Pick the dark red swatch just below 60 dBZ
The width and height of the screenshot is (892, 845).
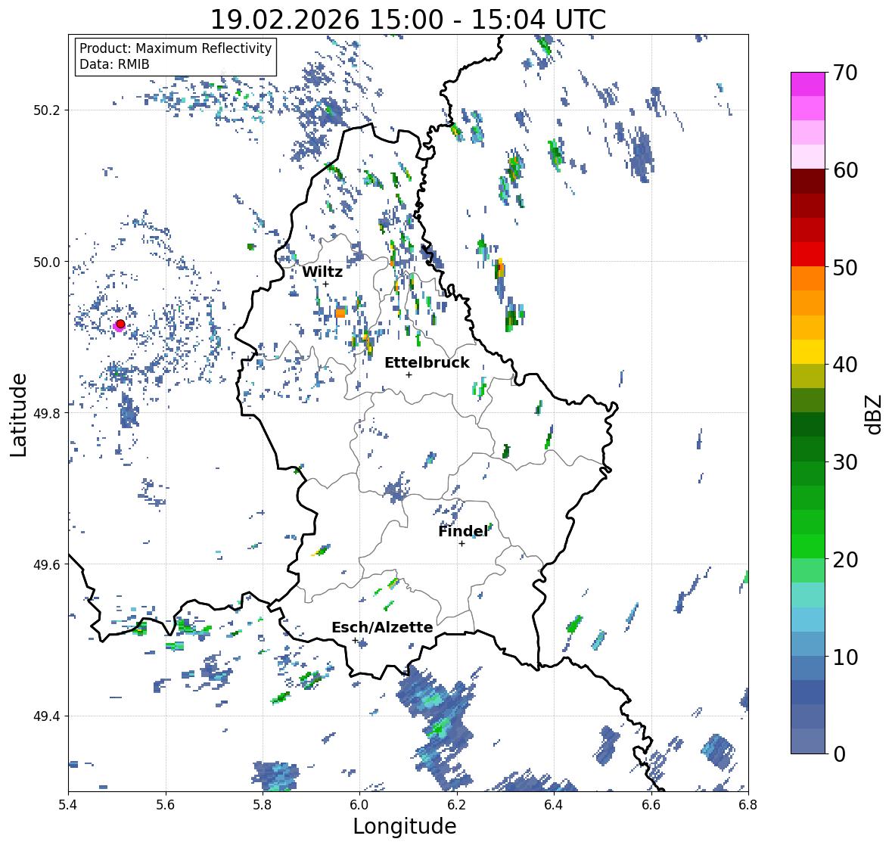coord(808,182)
